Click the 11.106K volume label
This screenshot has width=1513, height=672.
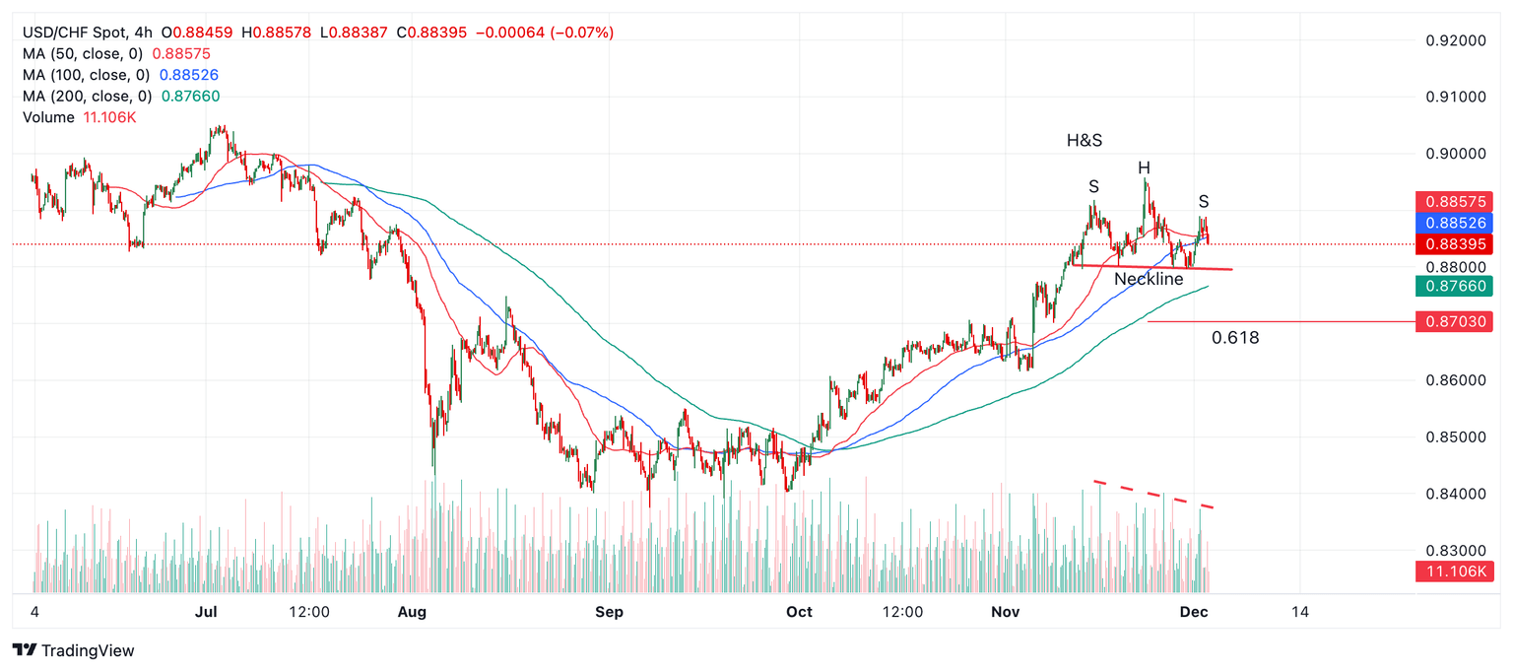coord(1453,571)
